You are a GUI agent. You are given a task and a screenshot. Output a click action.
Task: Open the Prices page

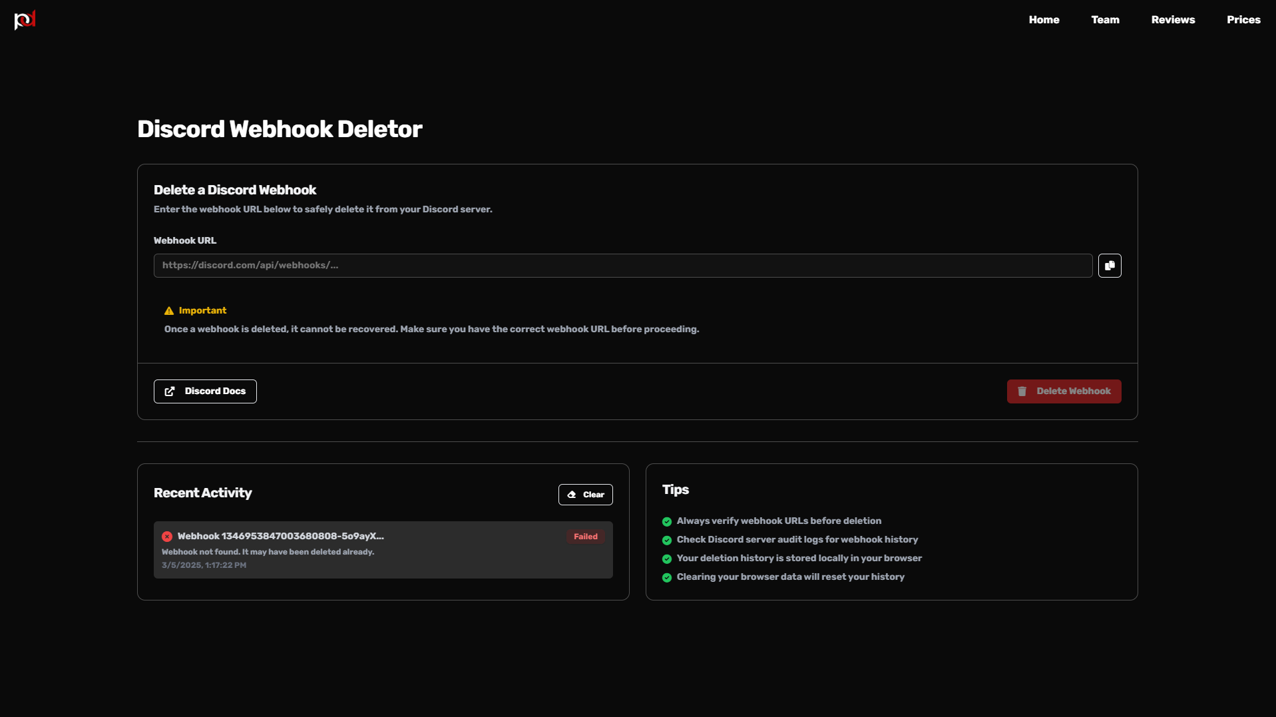tap(1243, 19)
